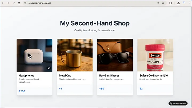Open the browser three-dot menu

coord(189,3)
